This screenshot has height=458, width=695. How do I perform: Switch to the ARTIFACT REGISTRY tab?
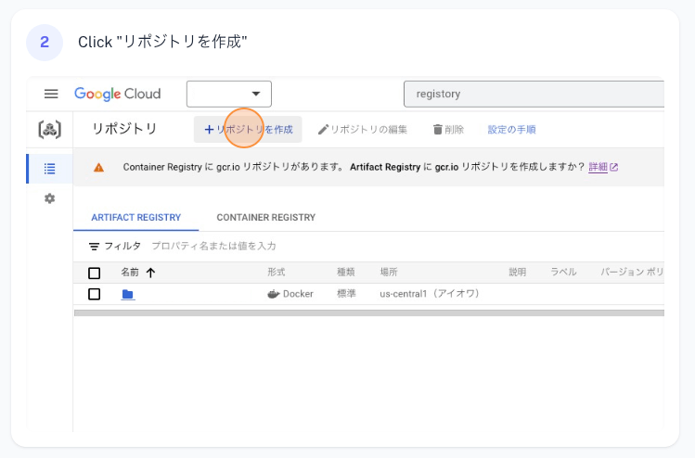tap(136, 218)
